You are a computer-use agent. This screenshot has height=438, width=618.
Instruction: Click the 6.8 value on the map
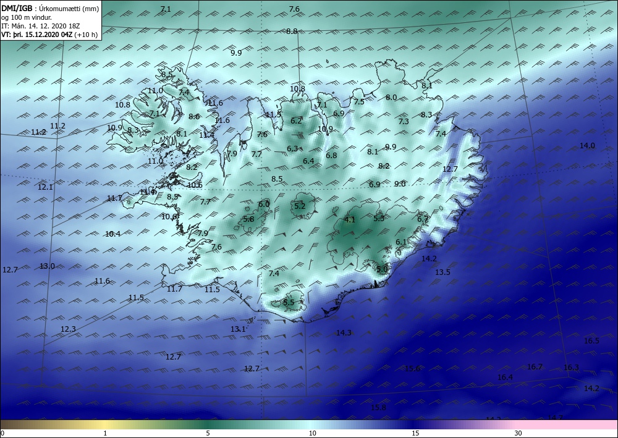[331, 155]
